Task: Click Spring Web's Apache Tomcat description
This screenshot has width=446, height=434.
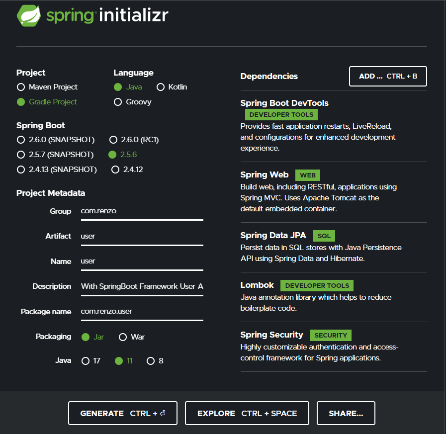Action: pos(318,198)
